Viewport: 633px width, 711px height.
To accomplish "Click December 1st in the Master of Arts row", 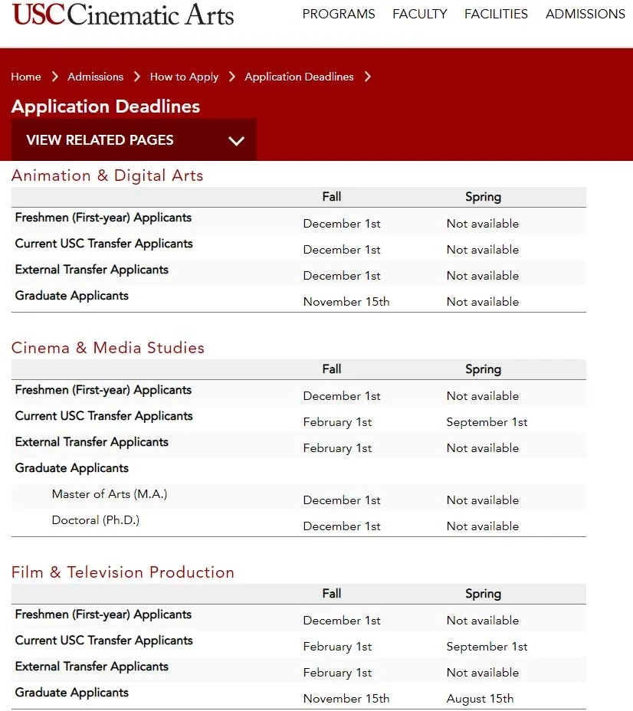I will click(342, 500).
